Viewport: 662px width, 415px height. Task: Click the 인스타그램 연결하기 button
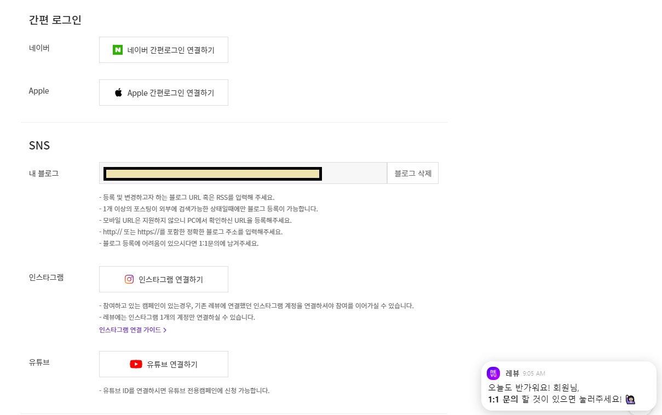click(x=163, y=279)
